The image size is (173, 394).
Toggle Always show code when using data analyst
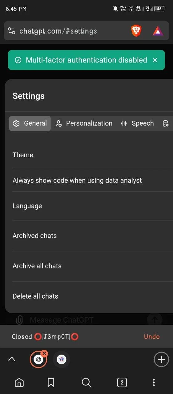click(93, 181)
